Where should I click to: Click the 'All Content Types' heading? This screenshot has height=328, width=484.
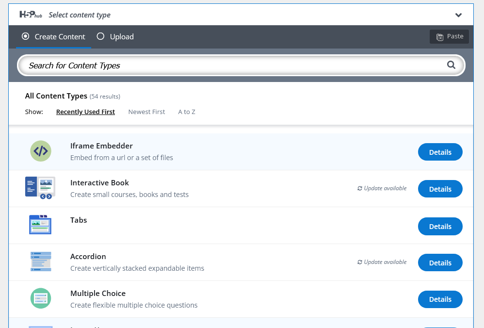[56, 96]
